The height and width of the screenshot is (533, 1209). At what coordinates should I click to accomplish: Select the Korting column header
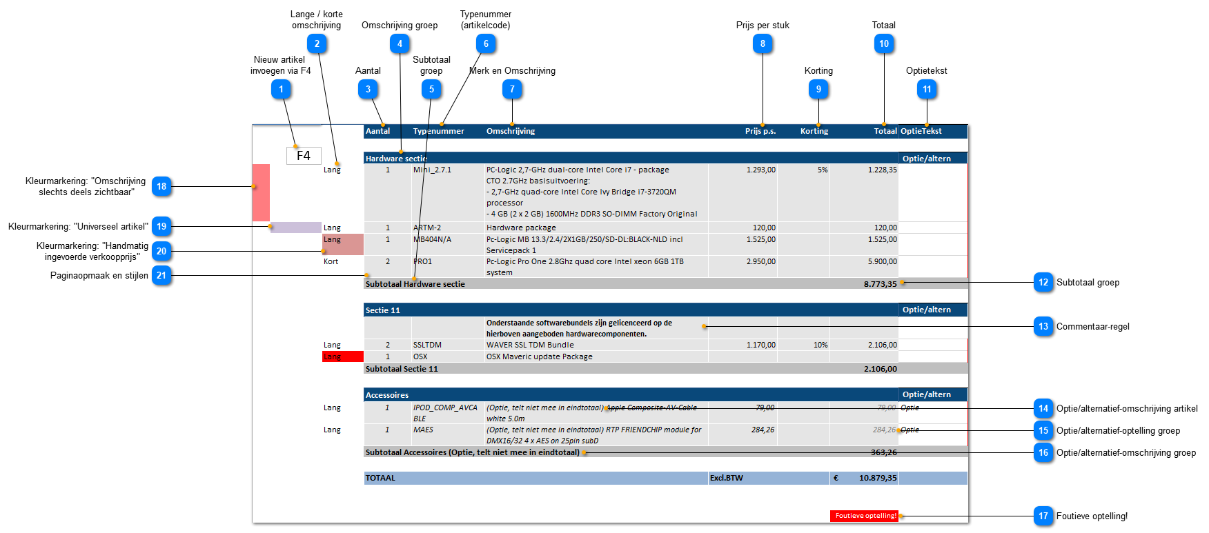click(x=814, y=131)
